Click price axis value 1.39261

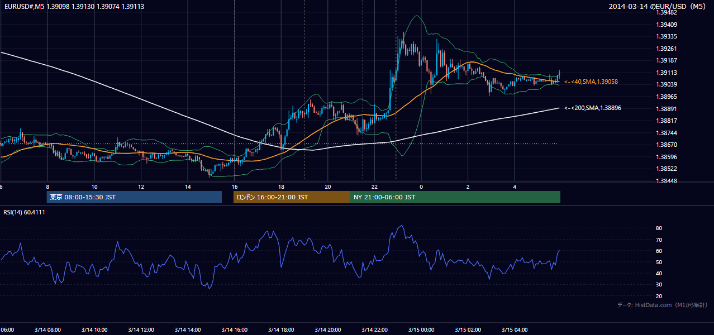pos(667,49)
